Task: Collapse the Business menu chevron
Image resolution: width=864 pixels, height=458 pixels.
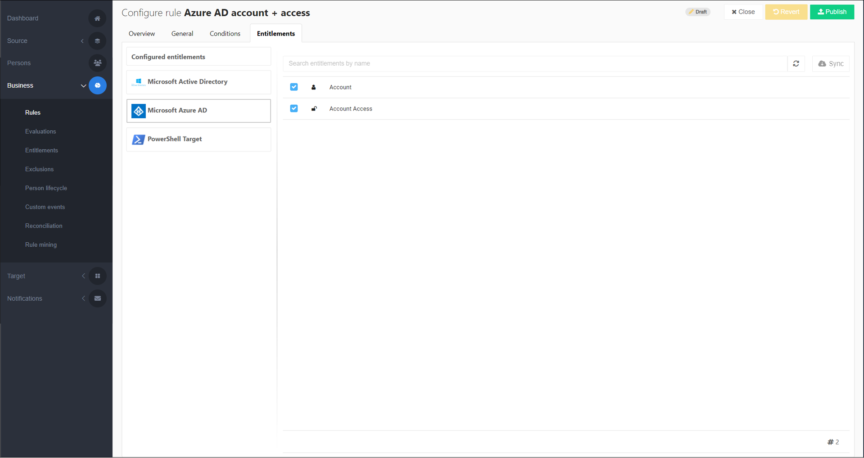Action: coord(83,85)
